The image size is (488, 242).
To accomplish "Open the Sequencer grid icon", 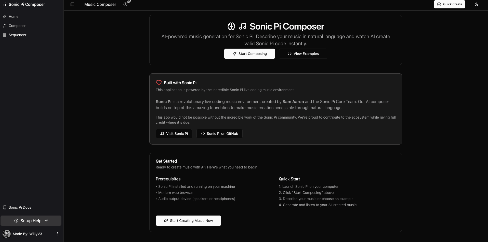I will click(x=5, y=35).
